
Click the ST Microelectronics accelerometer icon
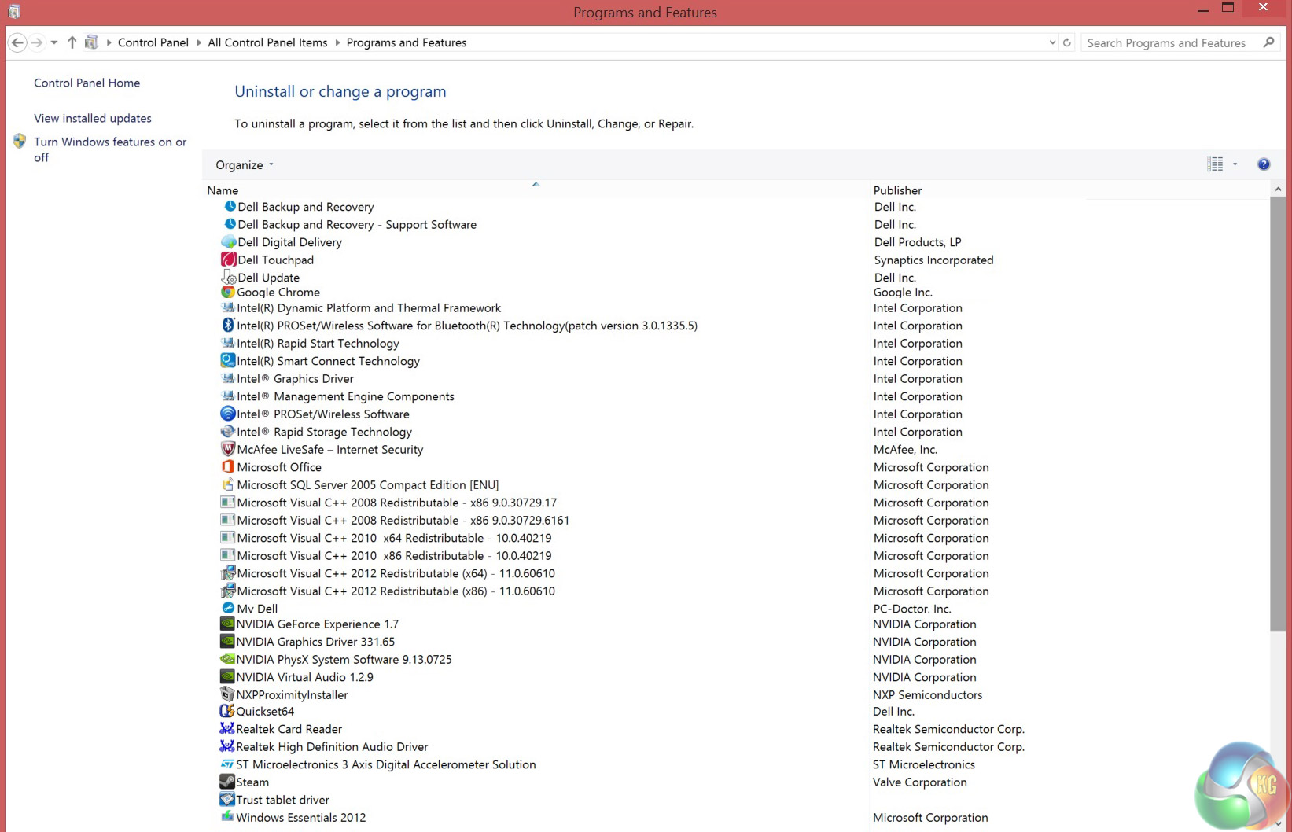click(x=227, y=764)
